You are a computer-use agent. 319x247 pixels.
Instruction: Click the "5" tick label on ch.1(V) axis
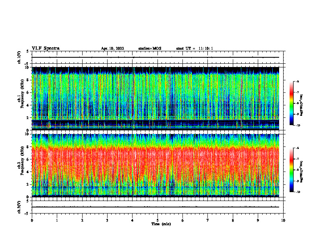pos(28,51)
